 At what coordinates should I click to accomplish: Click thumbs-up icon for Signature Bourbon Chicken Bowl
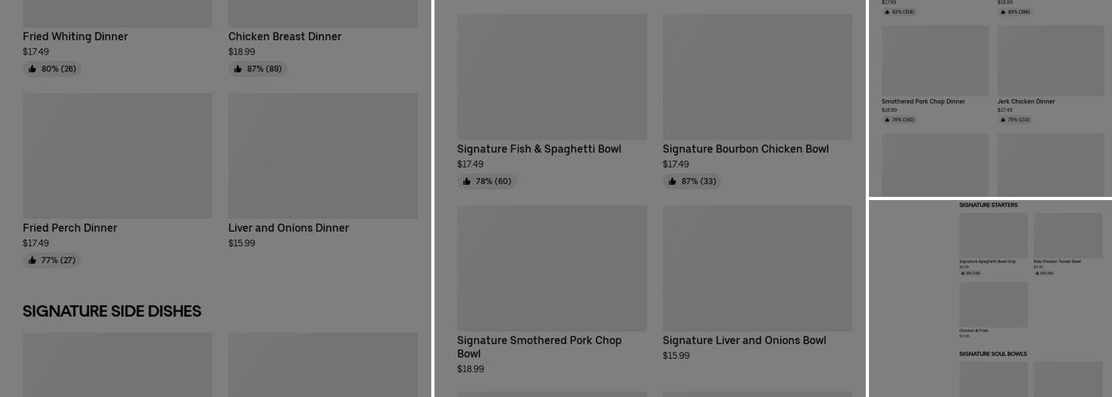[x=673, y=182]
